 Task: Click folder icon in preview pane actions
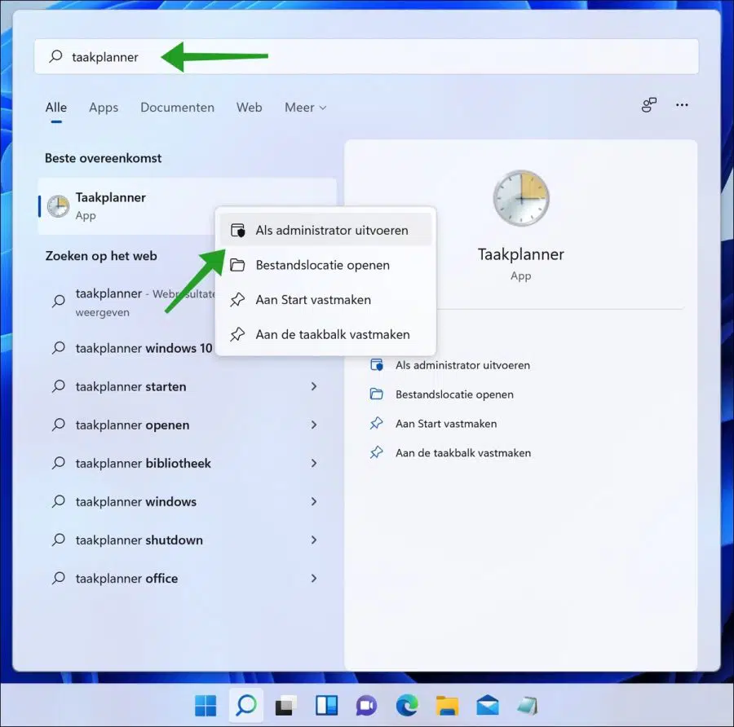(x=377, y=394)
